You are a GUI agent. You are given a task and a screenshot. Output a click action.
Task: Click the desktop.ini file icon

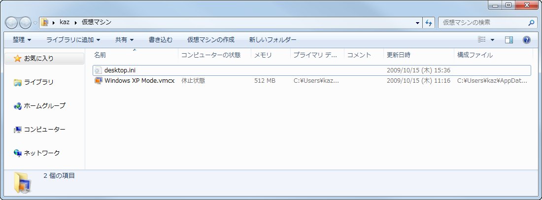click(x=98, y=70)
